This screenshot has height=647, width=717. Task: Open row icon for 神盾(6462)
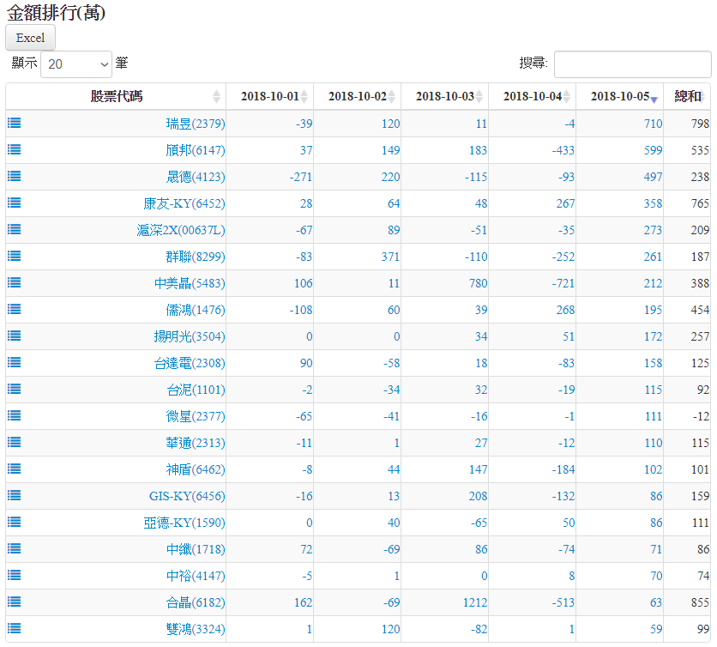point(14,469)
